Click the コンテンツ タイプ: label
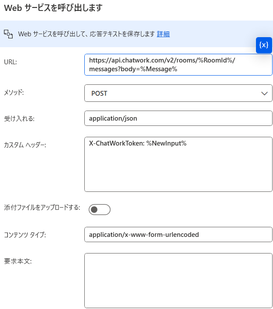The image size is (273, 309). (x=25, y=235)
